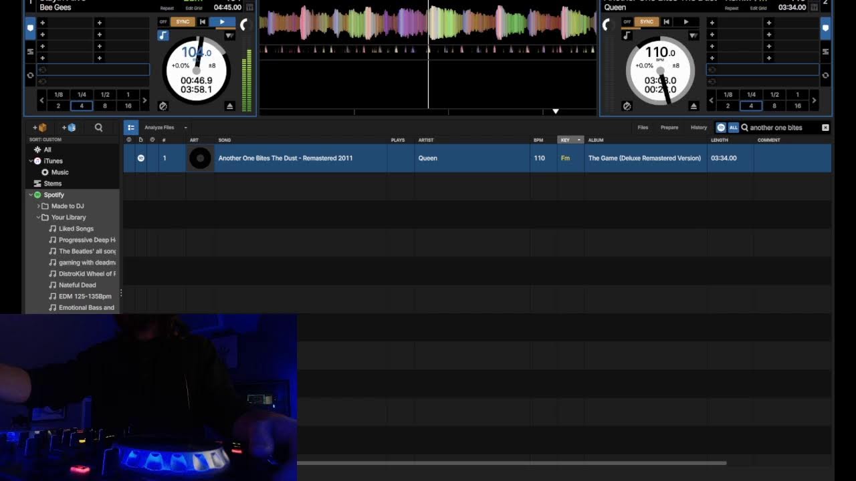Screen dimensions: 856x481
Task: Eject the track from right deck
Action: (x=693, y=106)
